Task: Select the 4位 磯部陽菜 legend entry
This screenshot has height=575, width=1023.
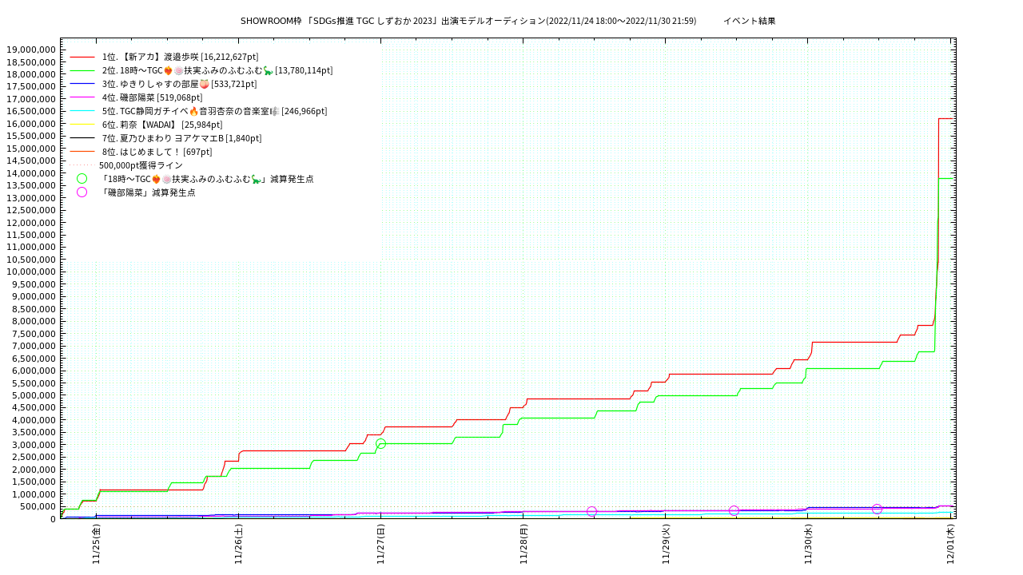Action: 152,97
